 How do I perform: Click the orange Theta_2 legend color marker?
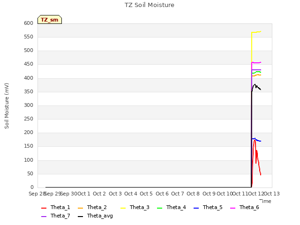(80, 208)
